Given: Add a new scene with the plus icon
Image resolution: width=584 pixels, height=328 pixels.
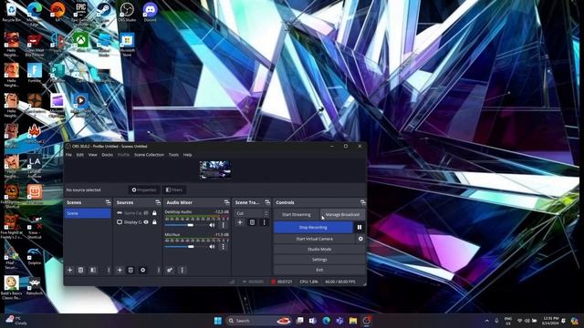Looking at the screenshot, I should point(69,270).
